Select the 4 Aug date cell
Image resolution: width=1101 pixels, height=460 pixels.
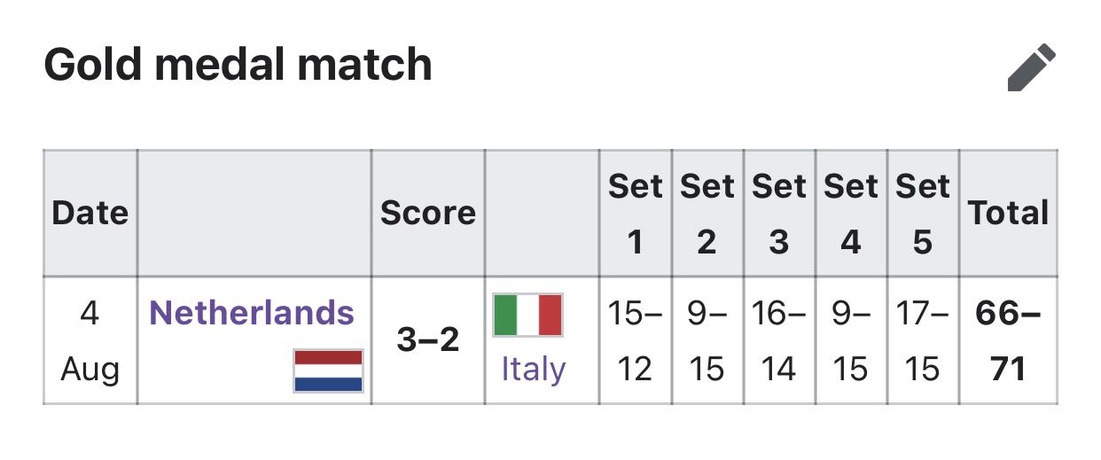90,340
